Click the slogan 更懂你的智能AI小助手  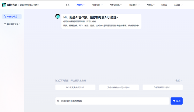click(29, 5)
